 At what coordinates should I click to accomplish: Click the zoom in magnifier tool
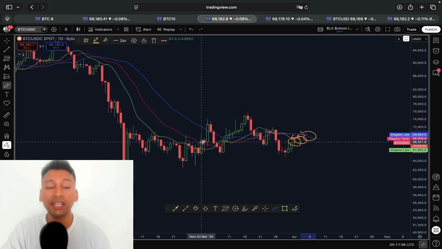click(x=7, y=124)
